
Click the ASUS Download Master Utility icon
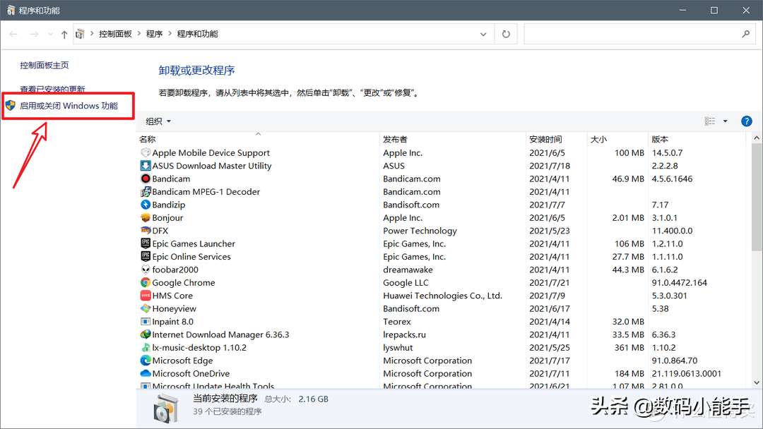[146, 166]
